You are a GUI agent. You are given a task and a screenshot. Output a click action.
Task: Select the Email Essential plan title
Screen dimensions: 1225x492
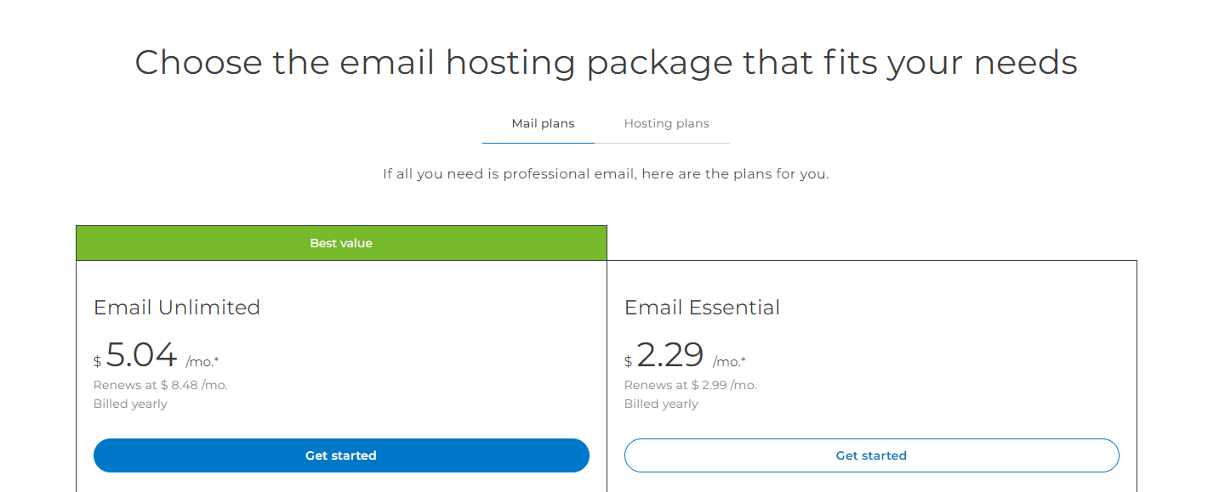(702, 308)
